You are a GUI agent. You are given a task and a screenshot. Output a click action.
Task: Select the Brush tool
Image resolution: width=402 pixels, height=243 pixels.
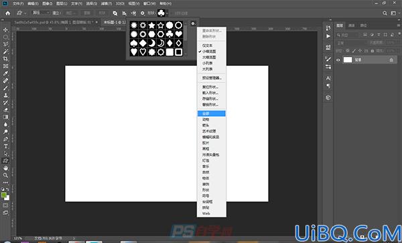point(5,88)
